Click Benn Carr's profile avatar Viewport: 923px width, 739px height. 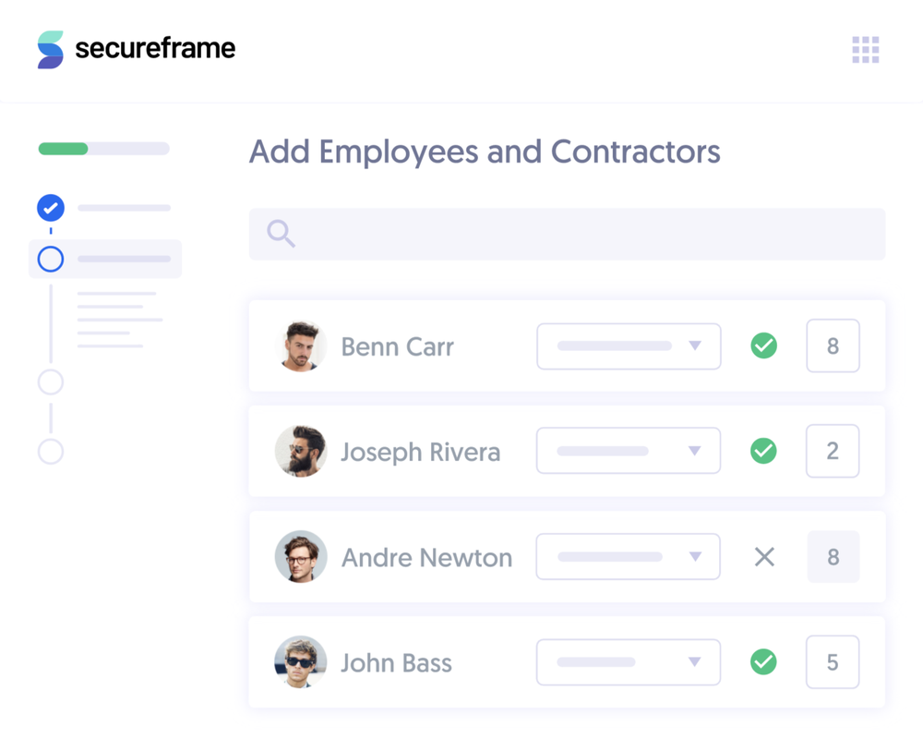tap(302, 346)
